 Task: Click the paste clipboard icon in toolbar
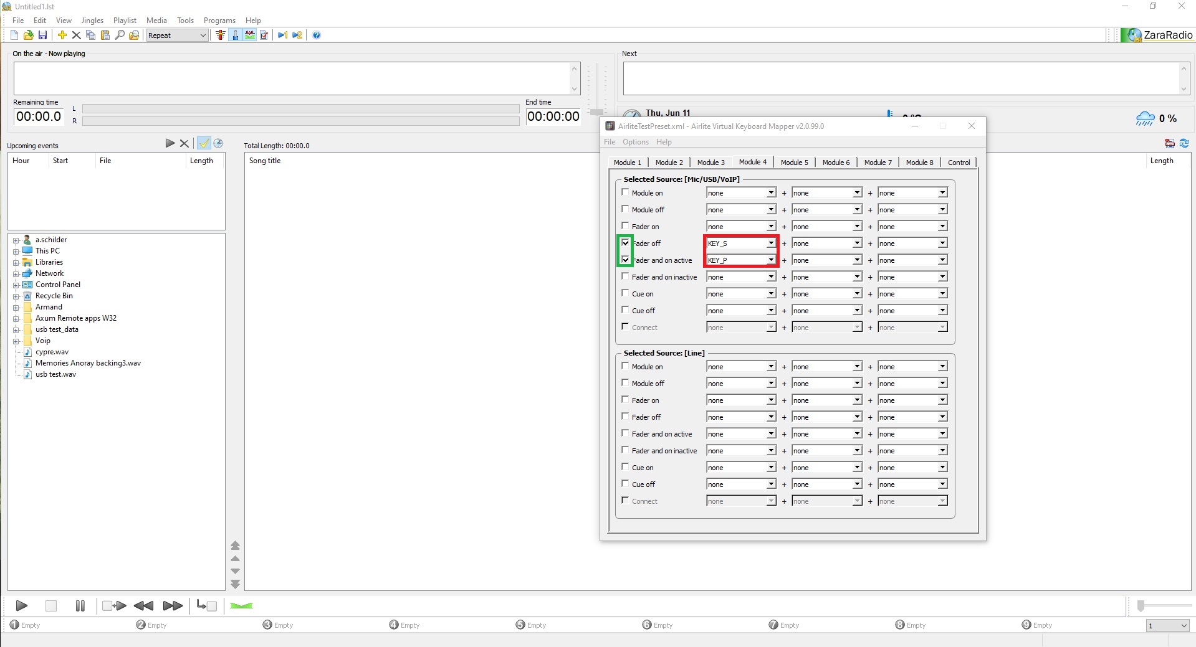[x=105, y=35]
